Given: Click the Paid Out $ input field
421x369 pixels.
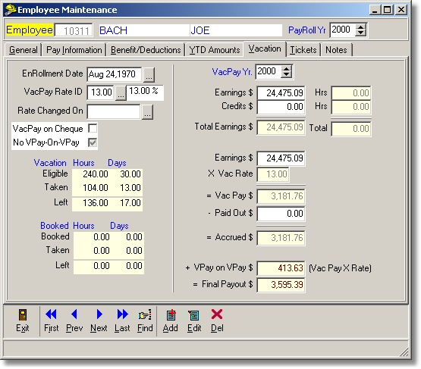Looking at the screenshot, I should [281, 214].
